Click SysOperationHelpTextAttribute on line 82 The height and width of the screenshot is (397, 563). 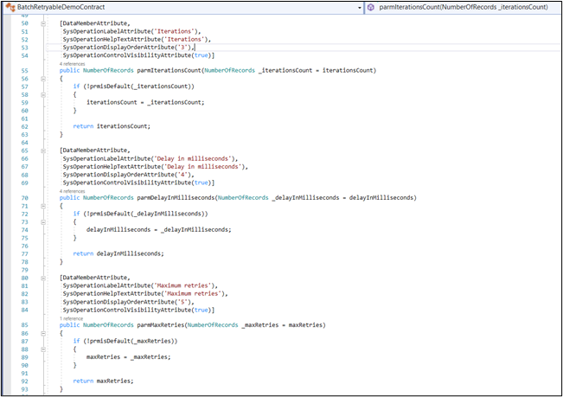click(x=112, y=293)
